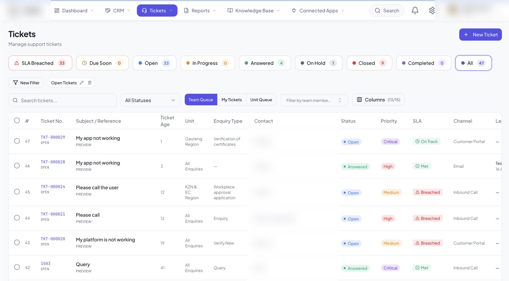Image resolution: width=509 pixels, height=281 pixels.
Task: Switch to the My Tickets tab
Action: click(232, 100)
